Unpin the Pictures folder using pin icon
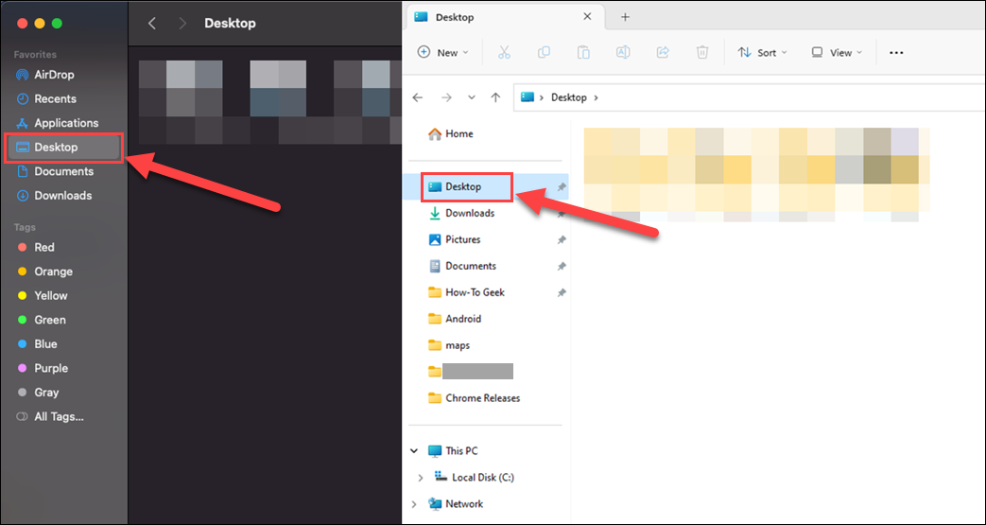Viewport: 986px width, 525px height. (x=562, y=240)
